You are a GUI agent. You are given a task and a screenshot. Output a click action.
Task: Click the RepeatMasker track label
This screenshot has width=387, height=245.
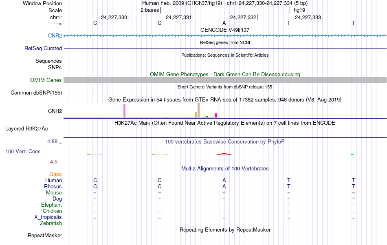pyautogui.click(x=45, y=236)
